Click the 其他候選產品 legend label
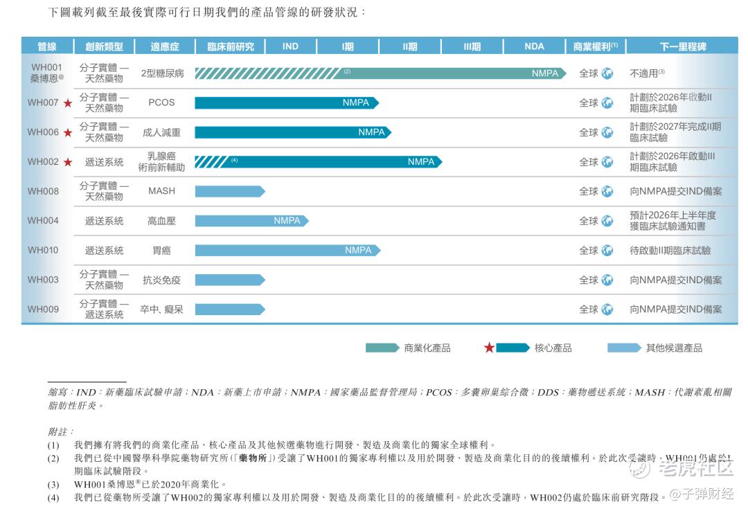This screenshot has width=748, height=511. pos(674,348)
